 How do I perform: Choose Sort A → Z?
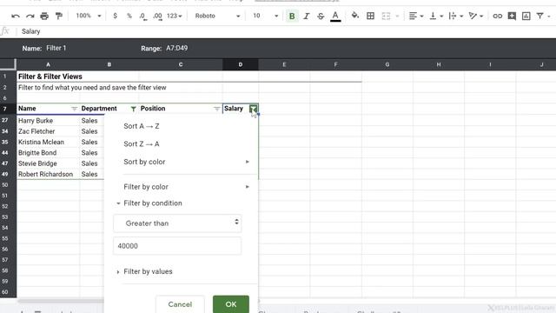(142, 126)
